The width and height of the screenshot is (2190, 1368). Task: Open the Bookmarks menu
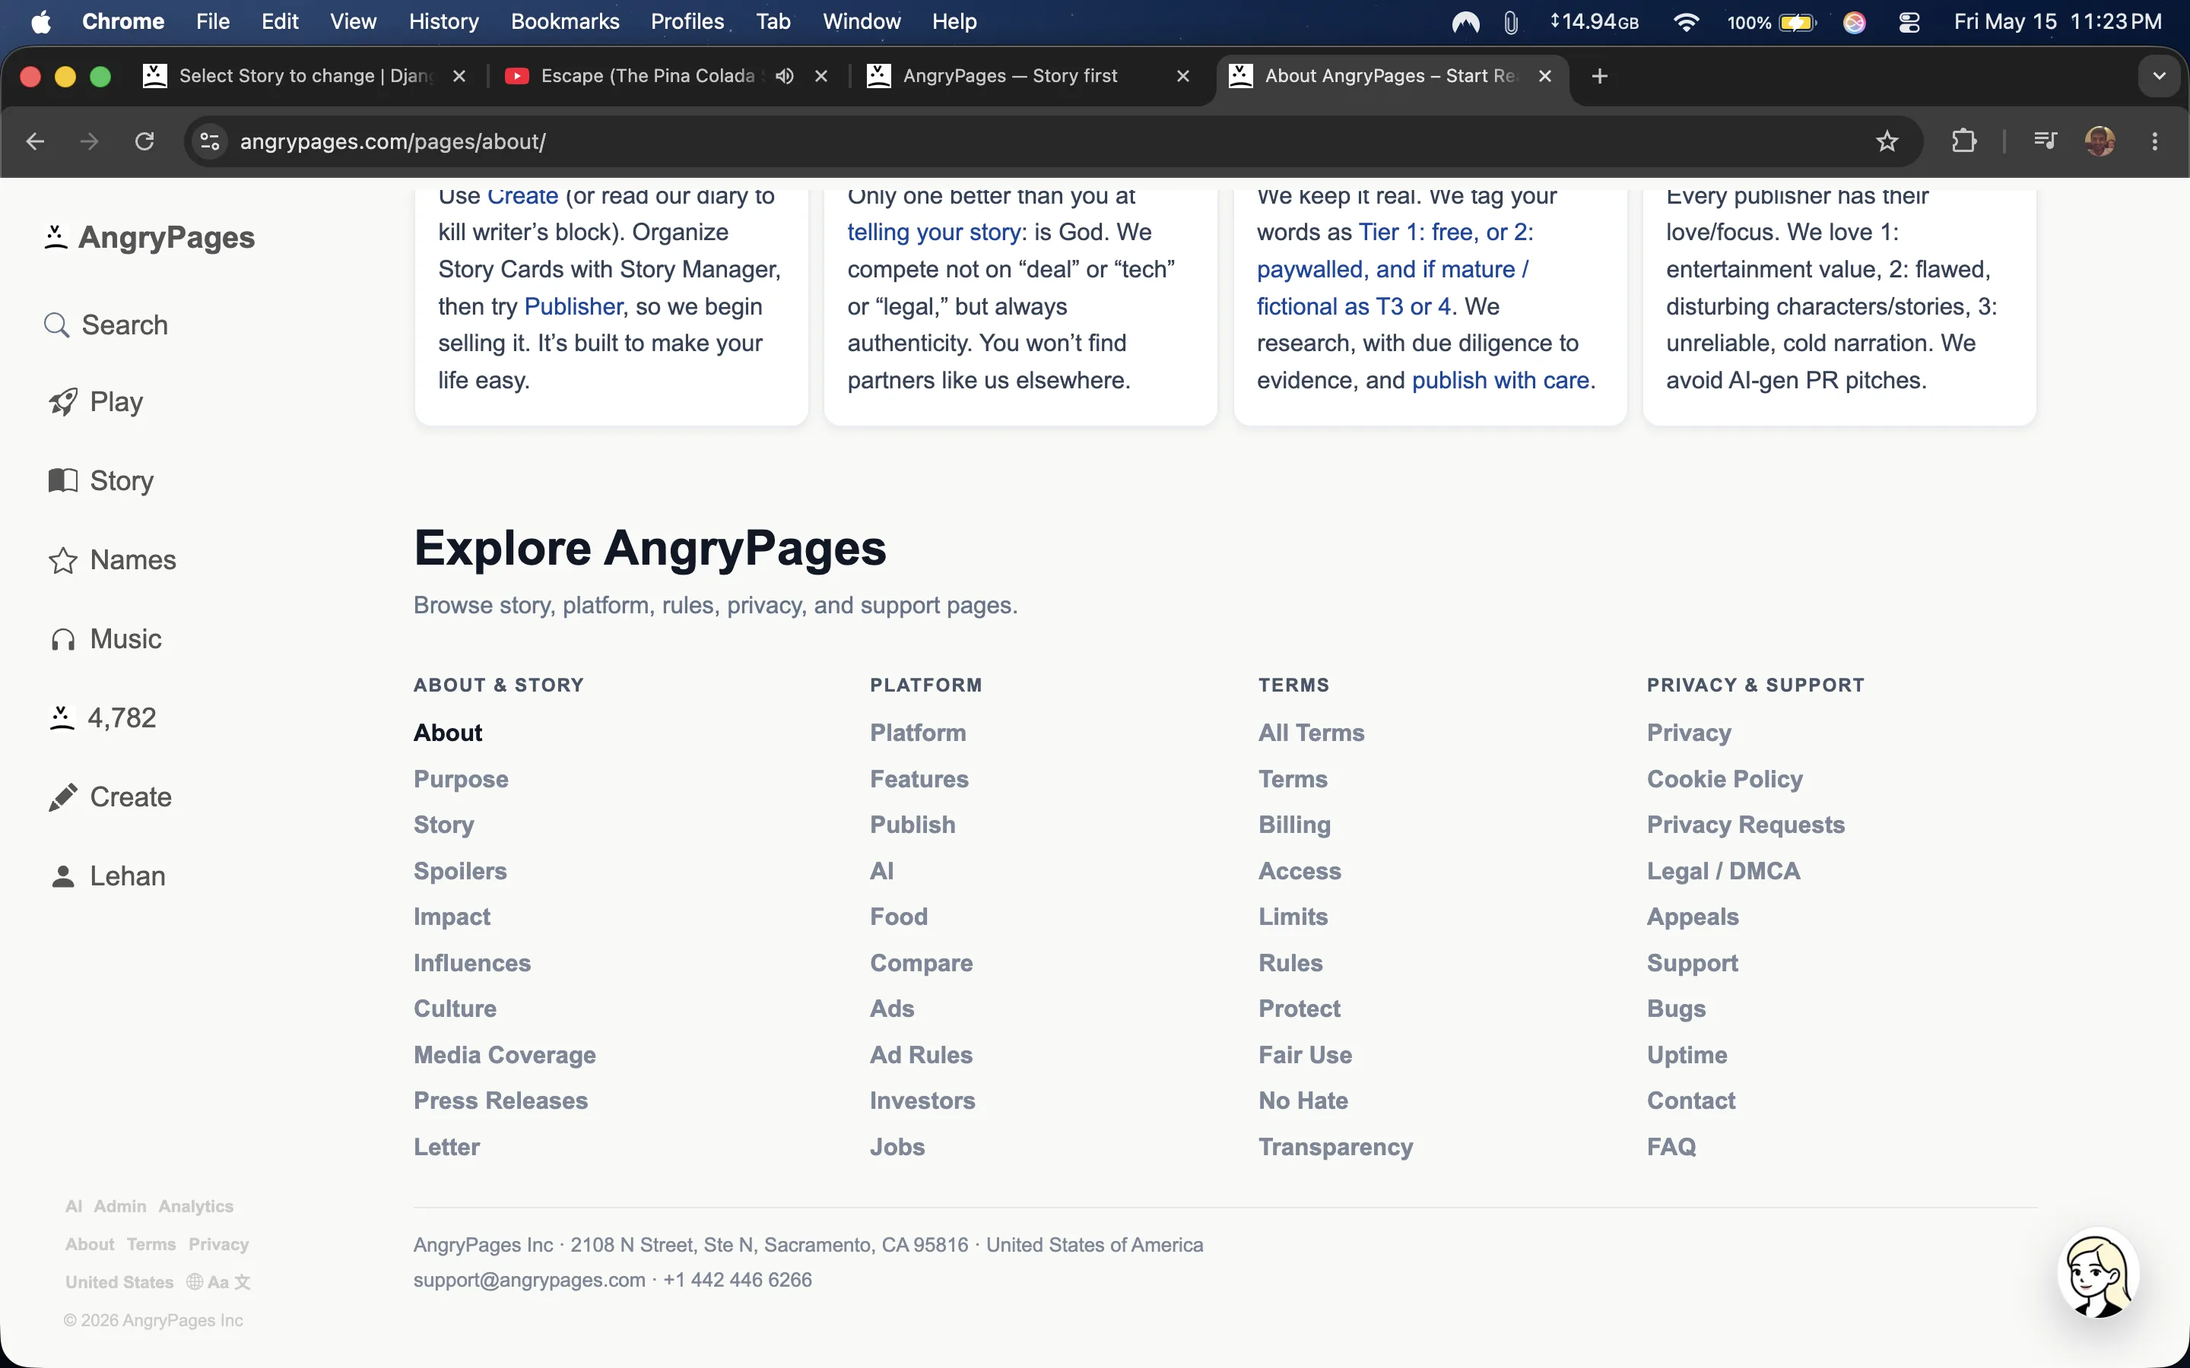(565, 22)
